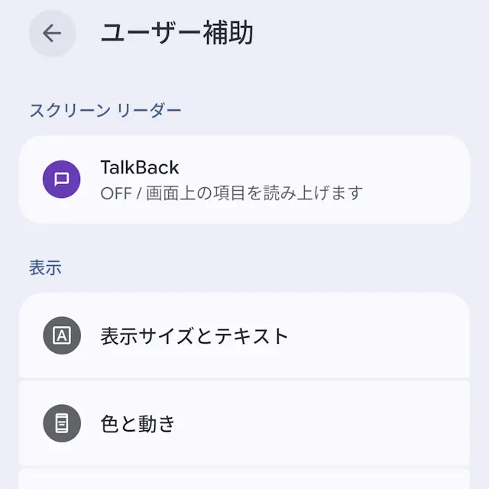This screenshot has width=489, height=489.
Task: Open the 色と動き settings
Action: 244,423
